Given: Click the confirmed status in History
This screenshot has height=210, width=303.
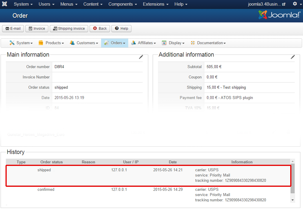Looking at the screenshot, I should [46, 189].
